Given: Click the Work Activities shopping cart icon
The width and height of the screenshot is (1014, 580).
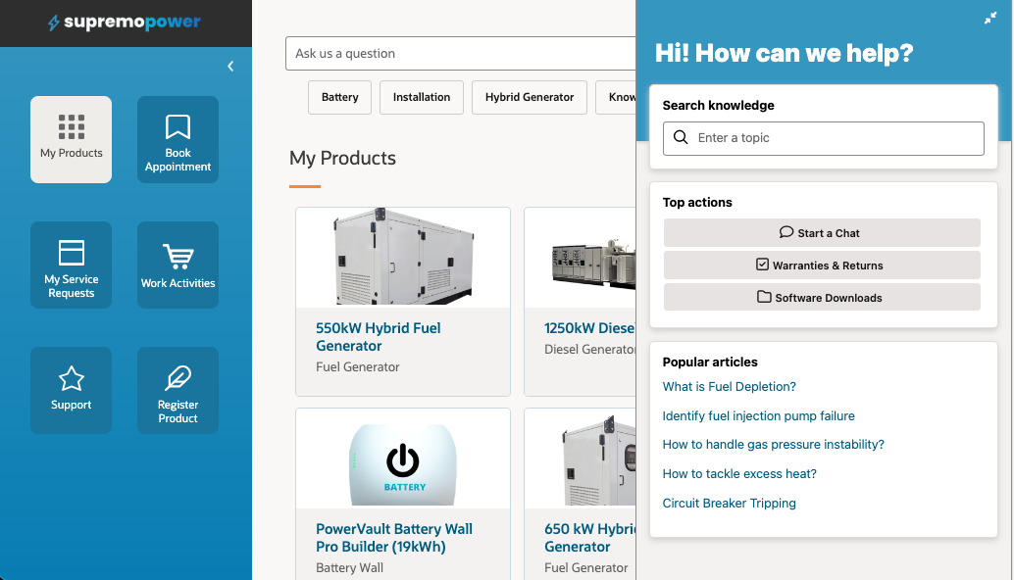Looking at the screenshot, I should tap(177, 254).
